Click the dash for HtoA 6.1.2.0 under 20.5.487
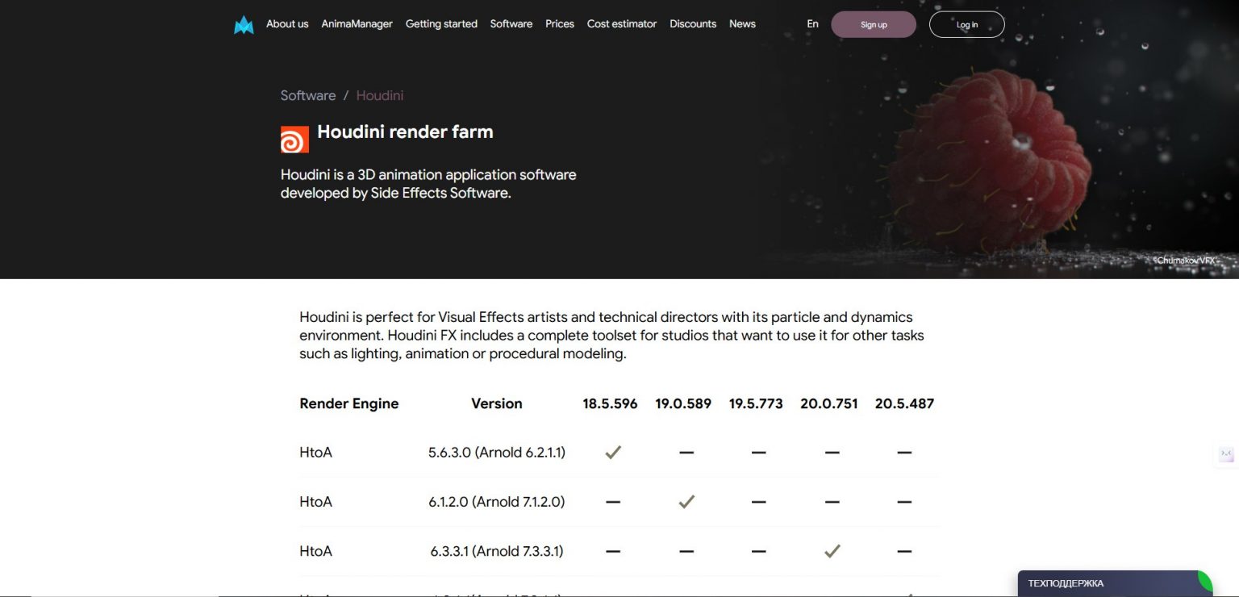This screenshot has width=1239, height=597. (x=904, y=502)
